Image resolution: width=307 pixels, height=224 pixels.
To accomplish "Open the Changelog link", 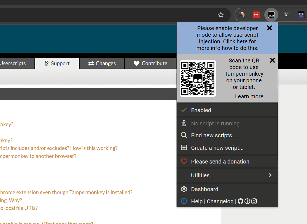I will pos(220,201).
